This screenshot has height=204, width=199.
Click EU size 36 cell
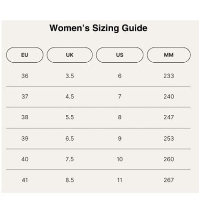tap(25, 76)
